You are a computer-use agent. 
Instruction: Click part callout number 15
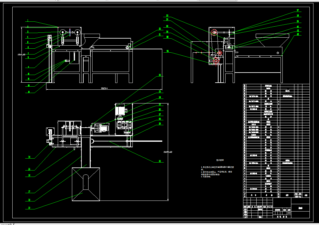tap(29, 169)
